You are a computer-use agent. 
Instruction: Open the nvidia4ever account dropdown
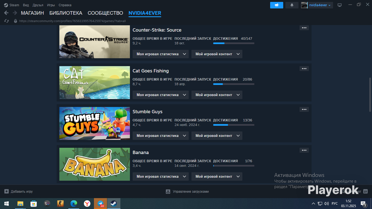317,5
